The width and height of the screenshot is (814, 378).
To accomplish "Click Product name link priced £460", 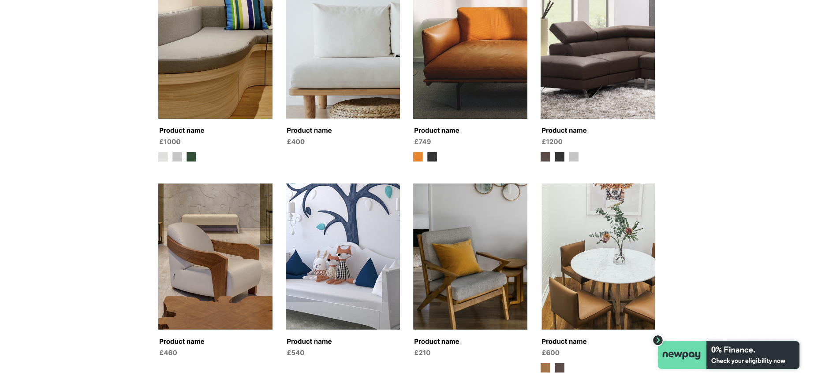I will tap(182, 341).
